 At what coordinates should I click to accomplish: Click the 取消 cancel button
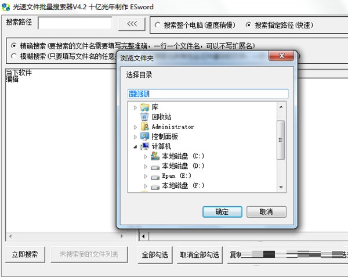pyautogui.click(x=266, y=212)
